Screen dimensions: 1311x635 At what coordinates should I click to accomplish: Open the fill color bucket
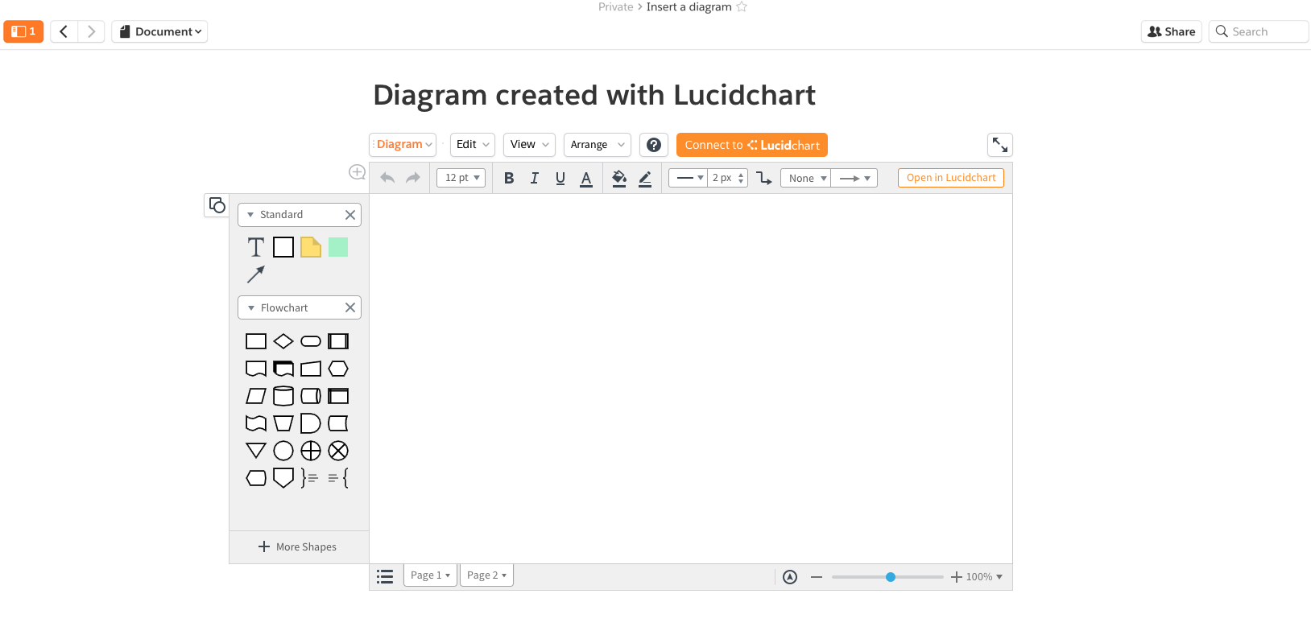click(619, 178)
